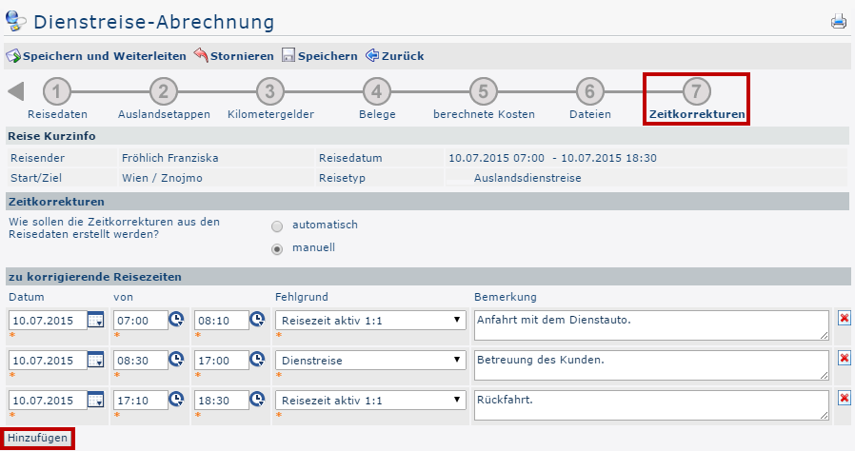Open the 'Dienstreise' Fehlgrund dropdown
855x451 pixels.
coord(368,361)
